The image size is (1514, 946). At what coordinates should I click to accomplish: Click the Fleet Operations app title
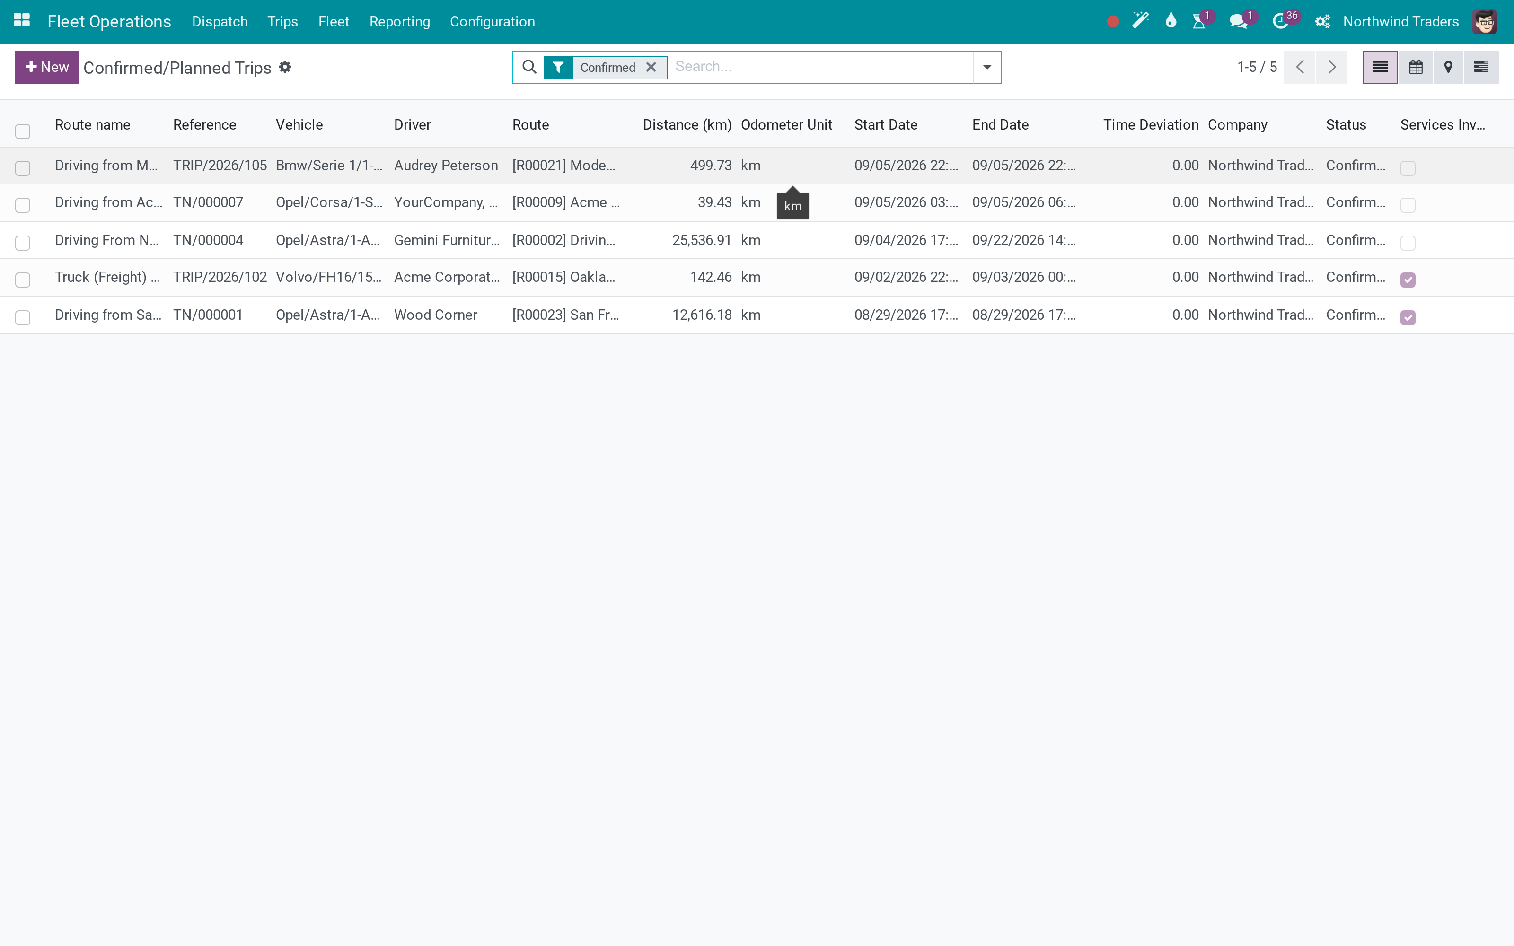coord(109,22)
